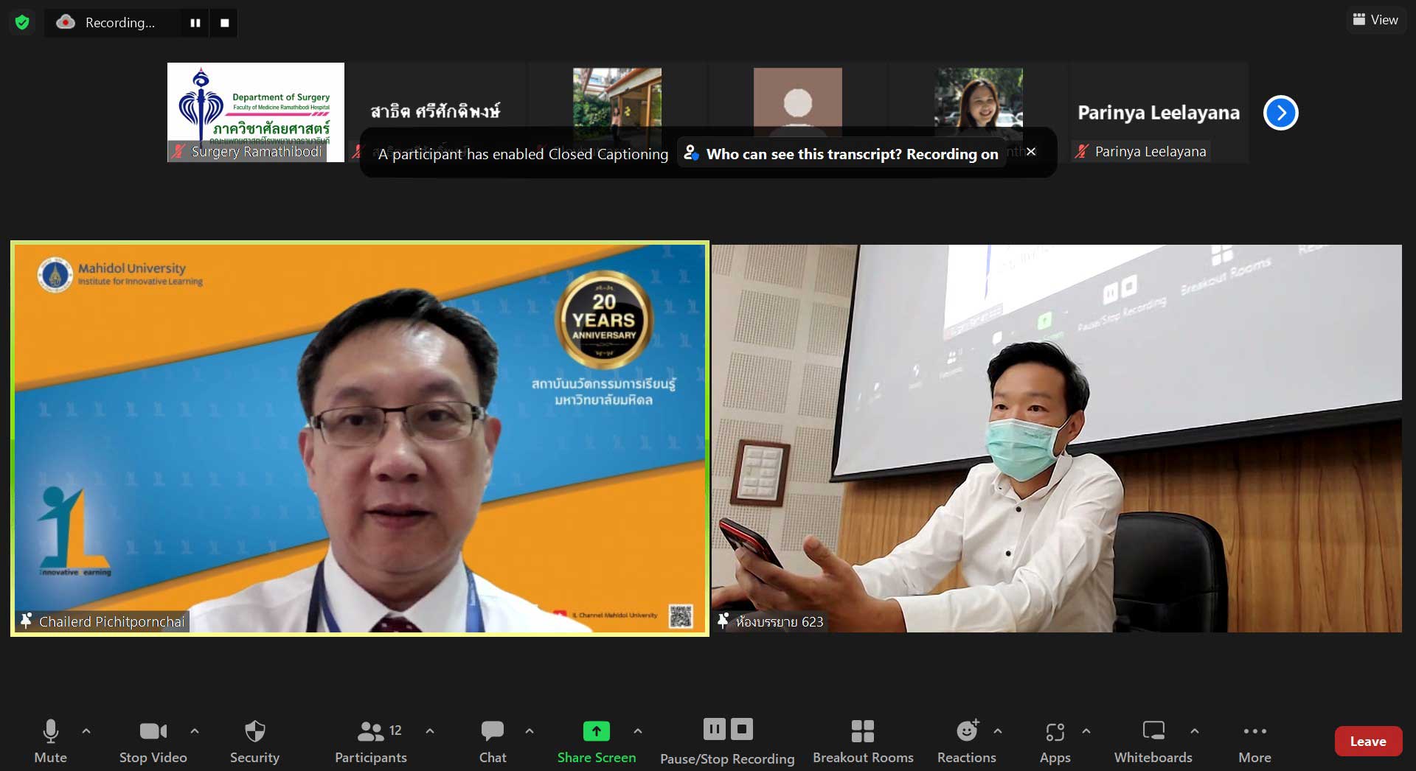1416x771 pixels.
Task: Expand video options arrow next to Stop Video
Action: tap(195, 731)
